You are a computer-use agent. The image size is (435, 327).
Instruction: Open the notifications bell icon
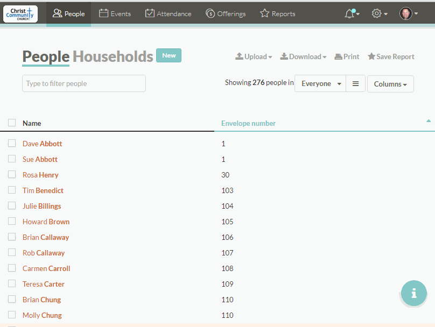350,13
